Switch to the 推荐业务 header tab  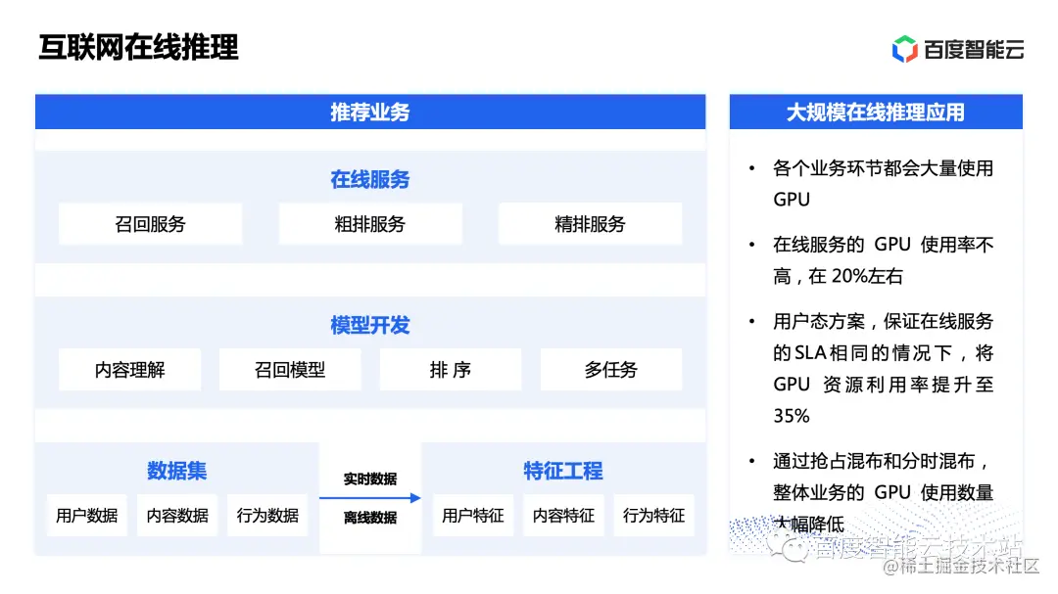369,112
